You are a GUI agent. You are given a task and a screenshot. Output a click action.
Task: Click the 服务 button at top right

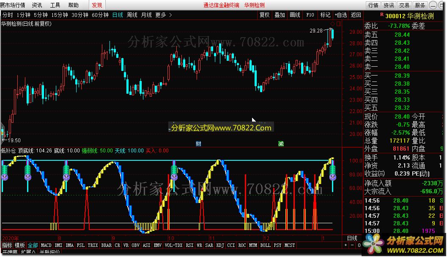pos(420,5)
